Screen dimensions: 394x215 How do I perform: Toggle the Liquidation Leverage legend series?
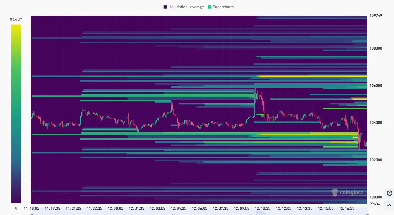coord(184,7)
